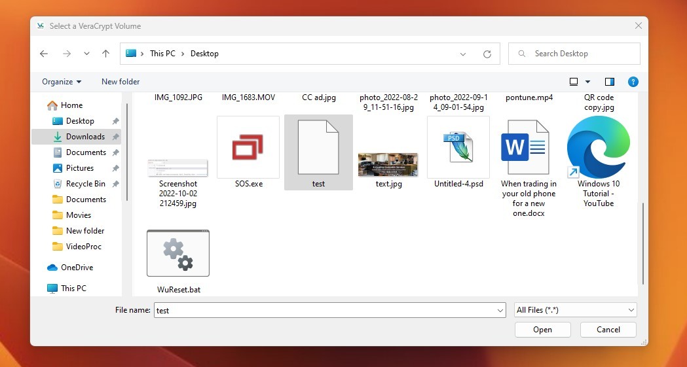Select the Screenshot 2022-10-02 thumbnail
Viewport: 687px width, 367px height.
pos(178,167)
